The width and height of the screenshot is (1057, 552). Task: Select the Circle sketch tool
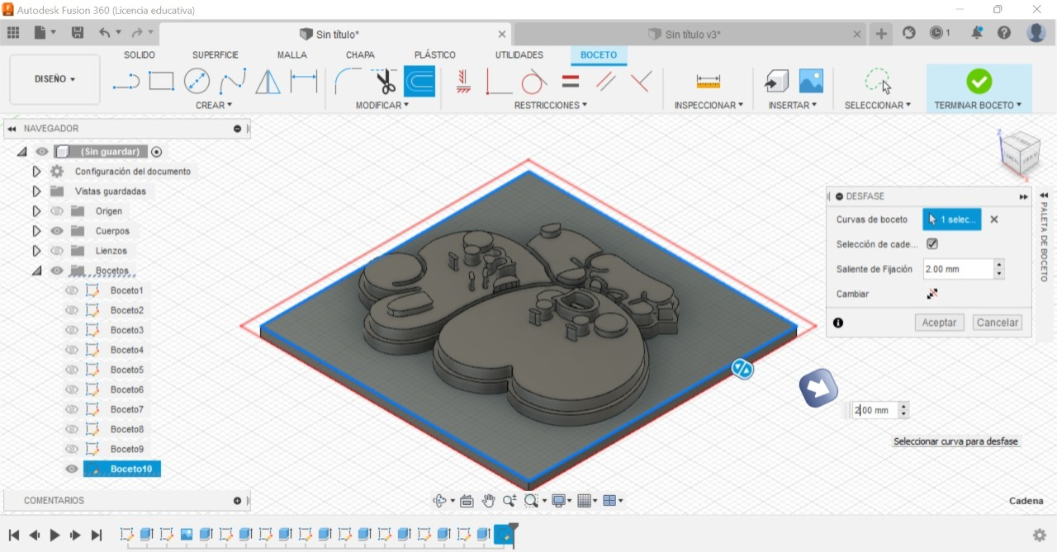tap(197, 81)
